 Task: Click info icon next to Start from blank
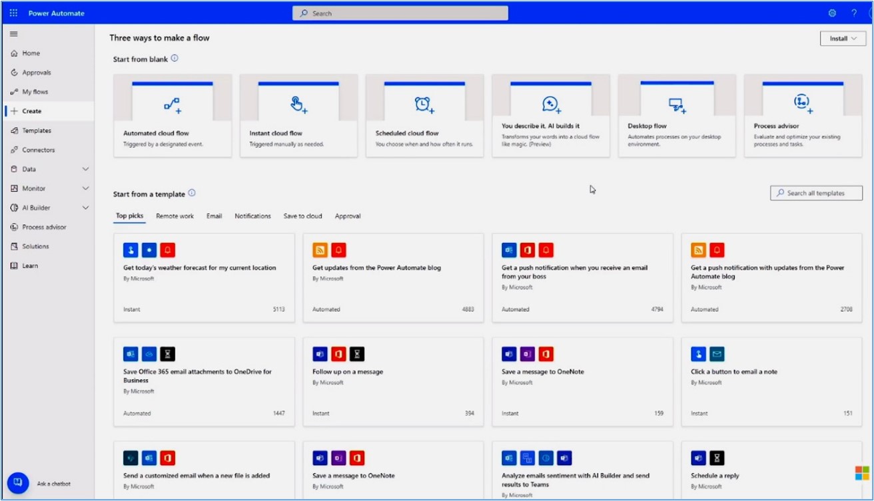tap(175, 59)
